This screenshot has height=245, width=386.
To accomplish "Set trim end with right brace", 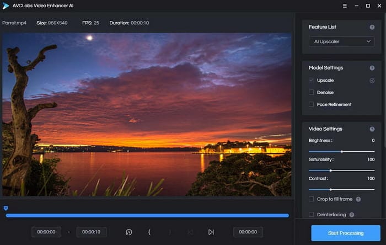I will tap(170, 232).
